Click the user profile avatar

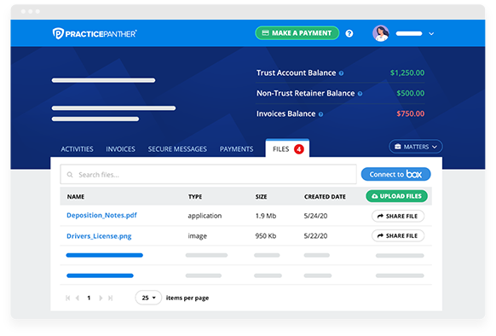[x=381, y=33]
